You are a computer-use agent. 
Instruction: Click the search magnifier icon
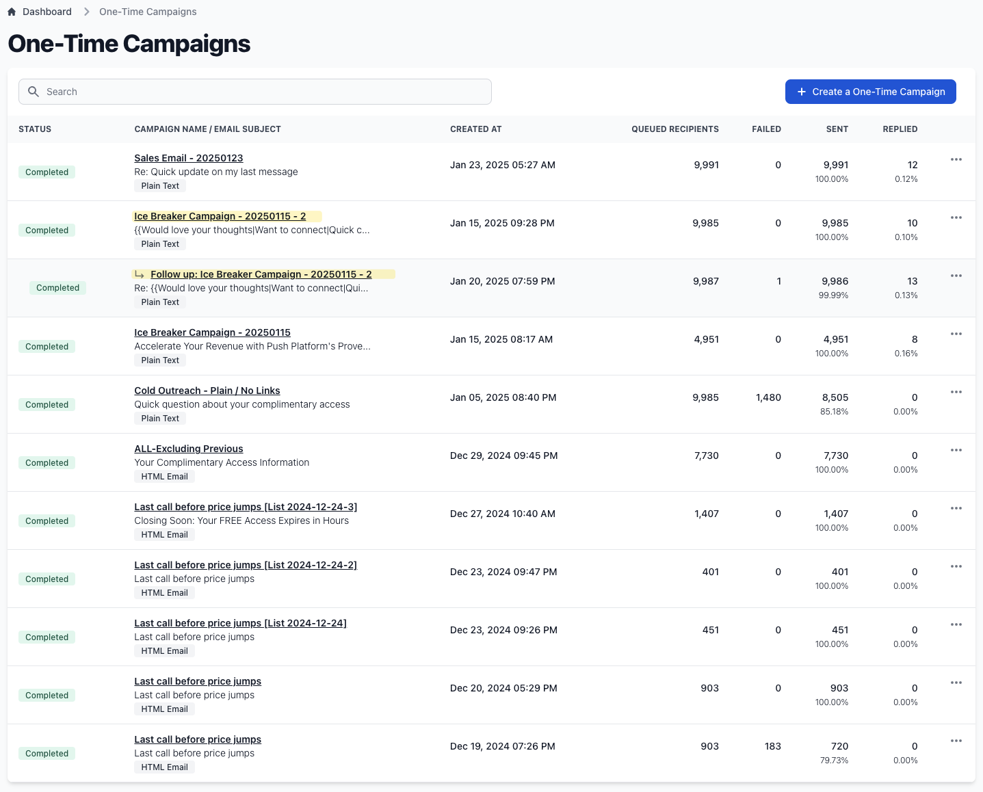point(33,91)
